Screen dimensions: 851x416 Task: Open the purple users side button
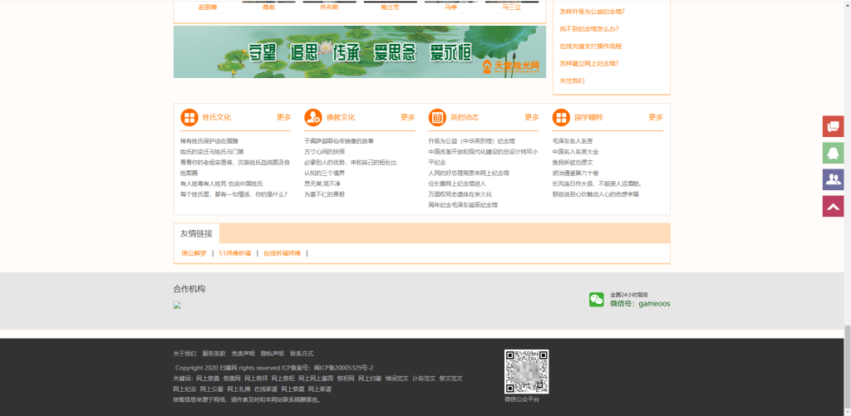(x=833, y=179)
